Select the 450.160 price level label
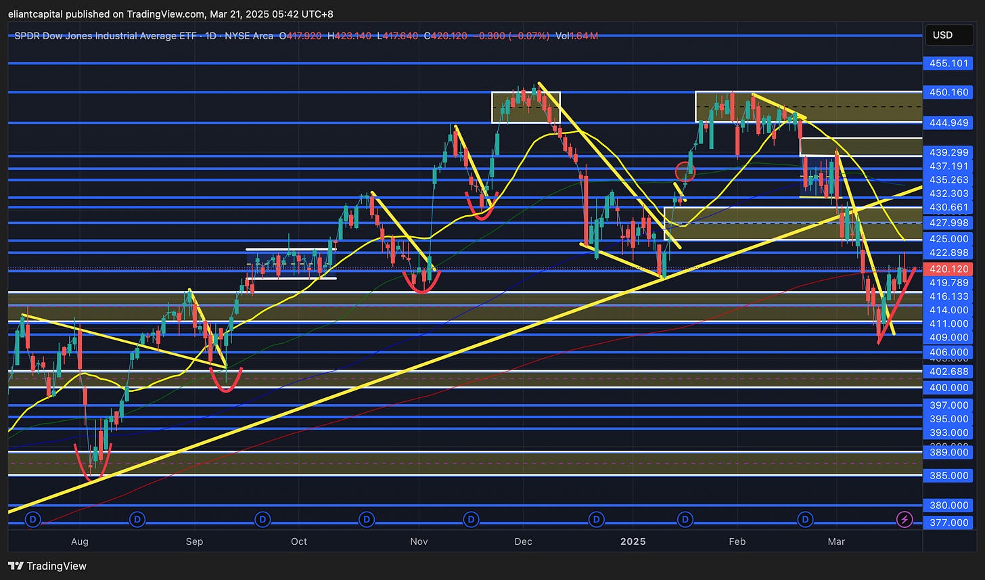 (950, 92)
